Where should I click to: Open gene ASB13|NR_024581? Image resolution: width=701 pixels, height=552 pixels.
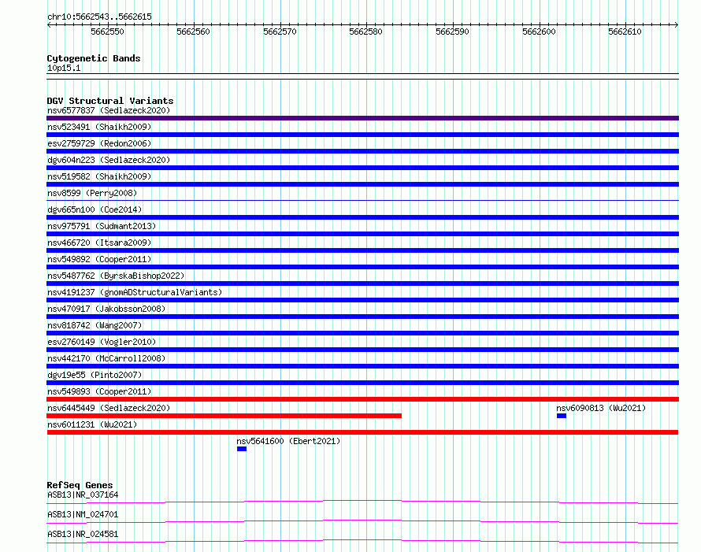[83, 534]
